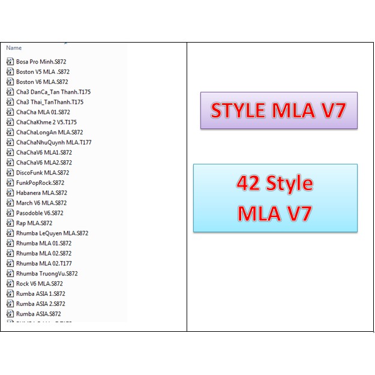The width and height of the screenshot is (375, 375).
Task: Click the icon beside Rhumba TruongVu.S872
Action: [10, 273]
